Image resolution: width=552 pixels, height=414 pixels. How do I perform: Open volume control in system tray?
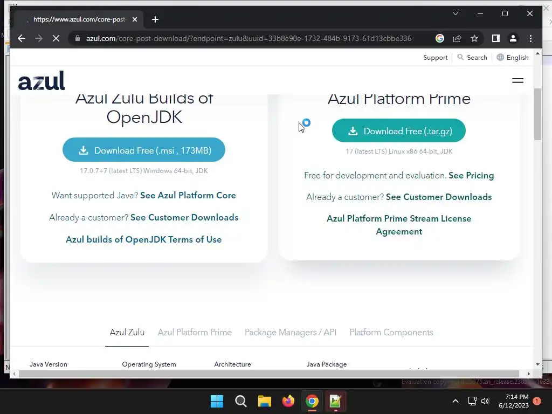pos(485,401)
